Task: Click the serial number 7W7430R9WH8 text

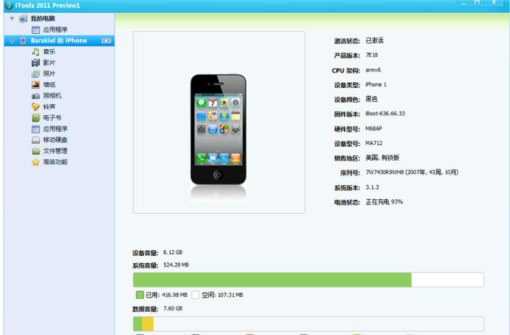Action: pyautogui.click(x=384, y=172)
